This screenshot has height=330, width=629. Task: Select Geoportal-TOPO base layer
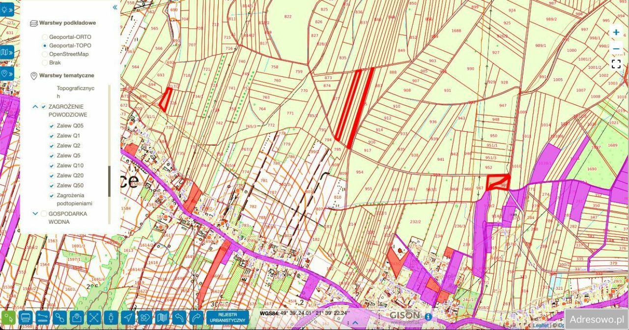(x=45, y=46)
